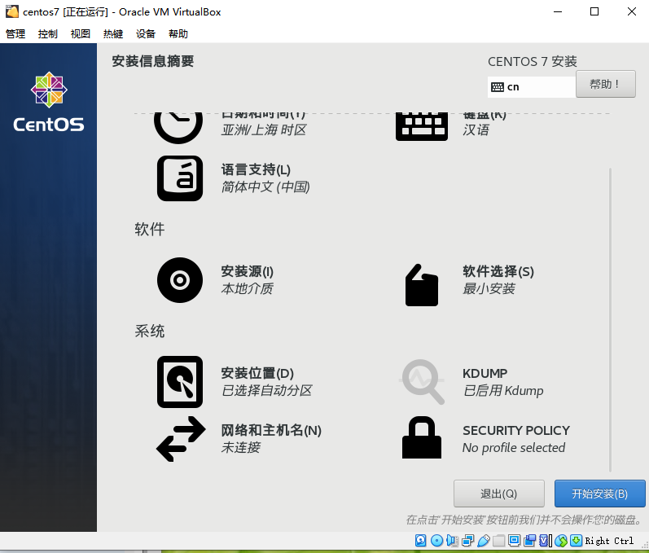Click the software selection package icon

(x=421, y=285)
